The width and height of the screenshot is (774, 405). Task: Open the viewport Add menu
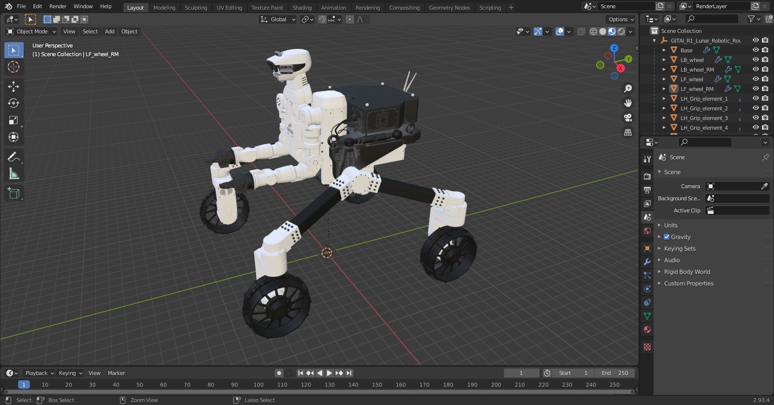pyautogui.click(x=110, y=31)
